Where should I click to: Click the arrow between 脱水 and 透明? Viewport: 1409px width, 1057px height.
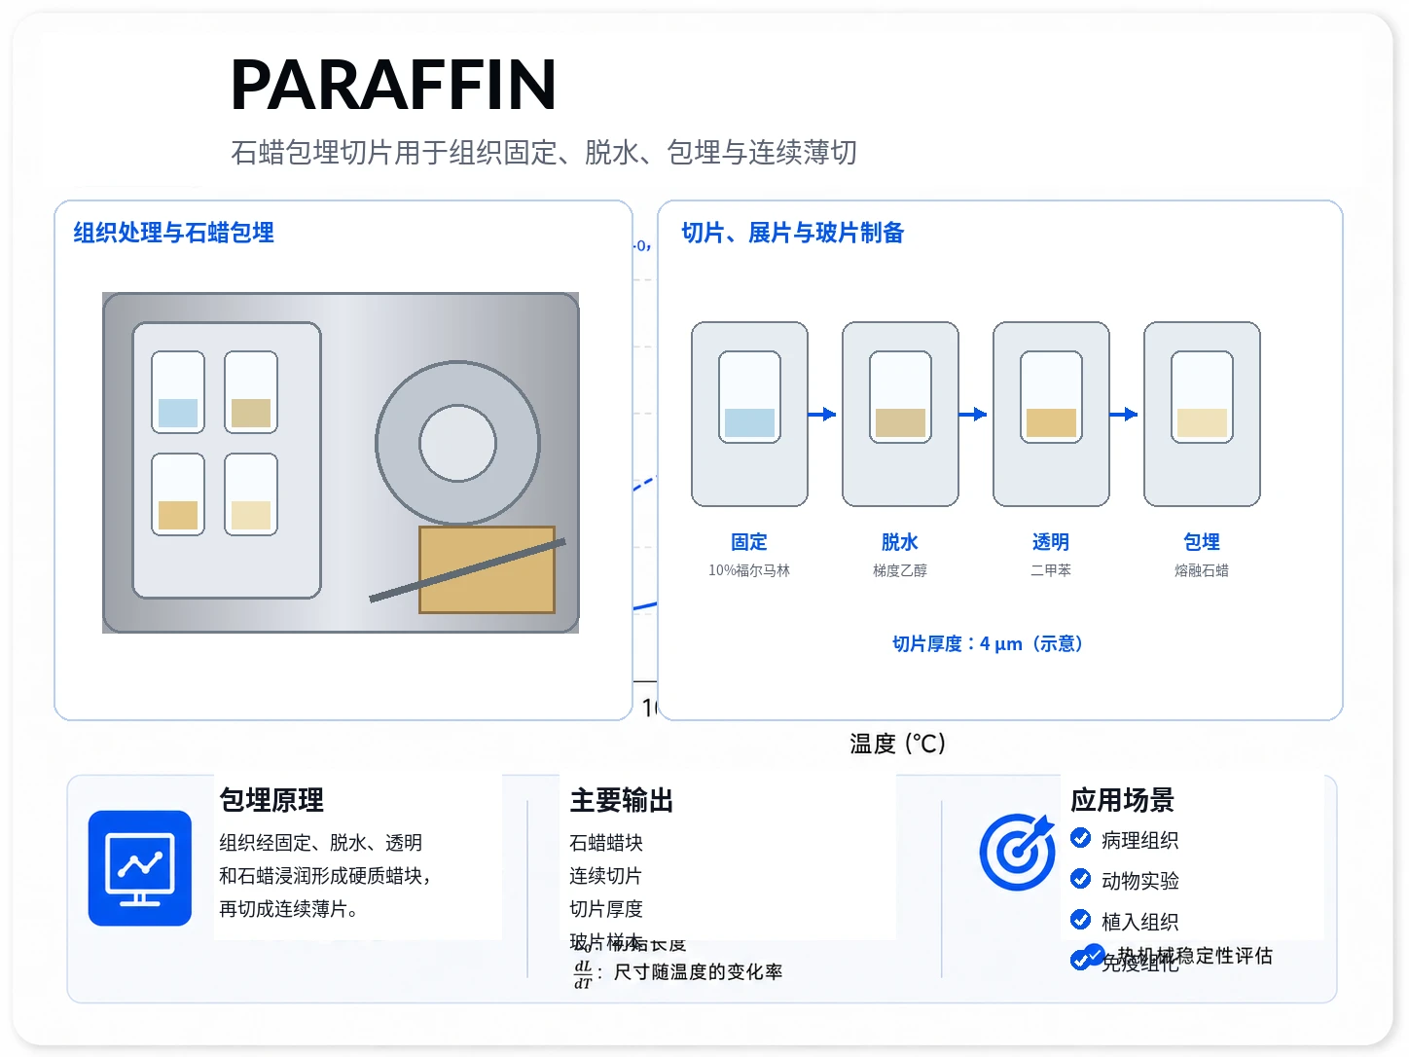(x=973, y=415)
